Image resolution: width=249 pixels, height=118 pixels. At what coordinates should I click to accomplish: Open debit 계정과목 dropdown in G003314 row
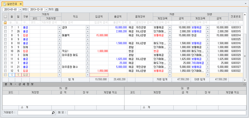coord(170,36)
